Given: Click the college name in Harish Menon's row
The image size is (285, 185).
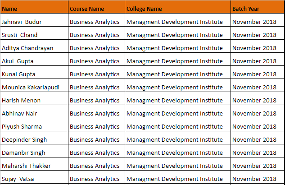Looking at the screenshot, I should click(x=175, y=100).
